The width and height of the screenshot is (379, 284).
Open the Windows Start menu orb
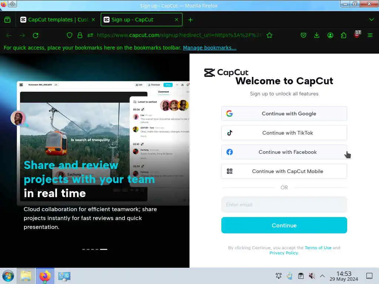(x=8, y=276)
